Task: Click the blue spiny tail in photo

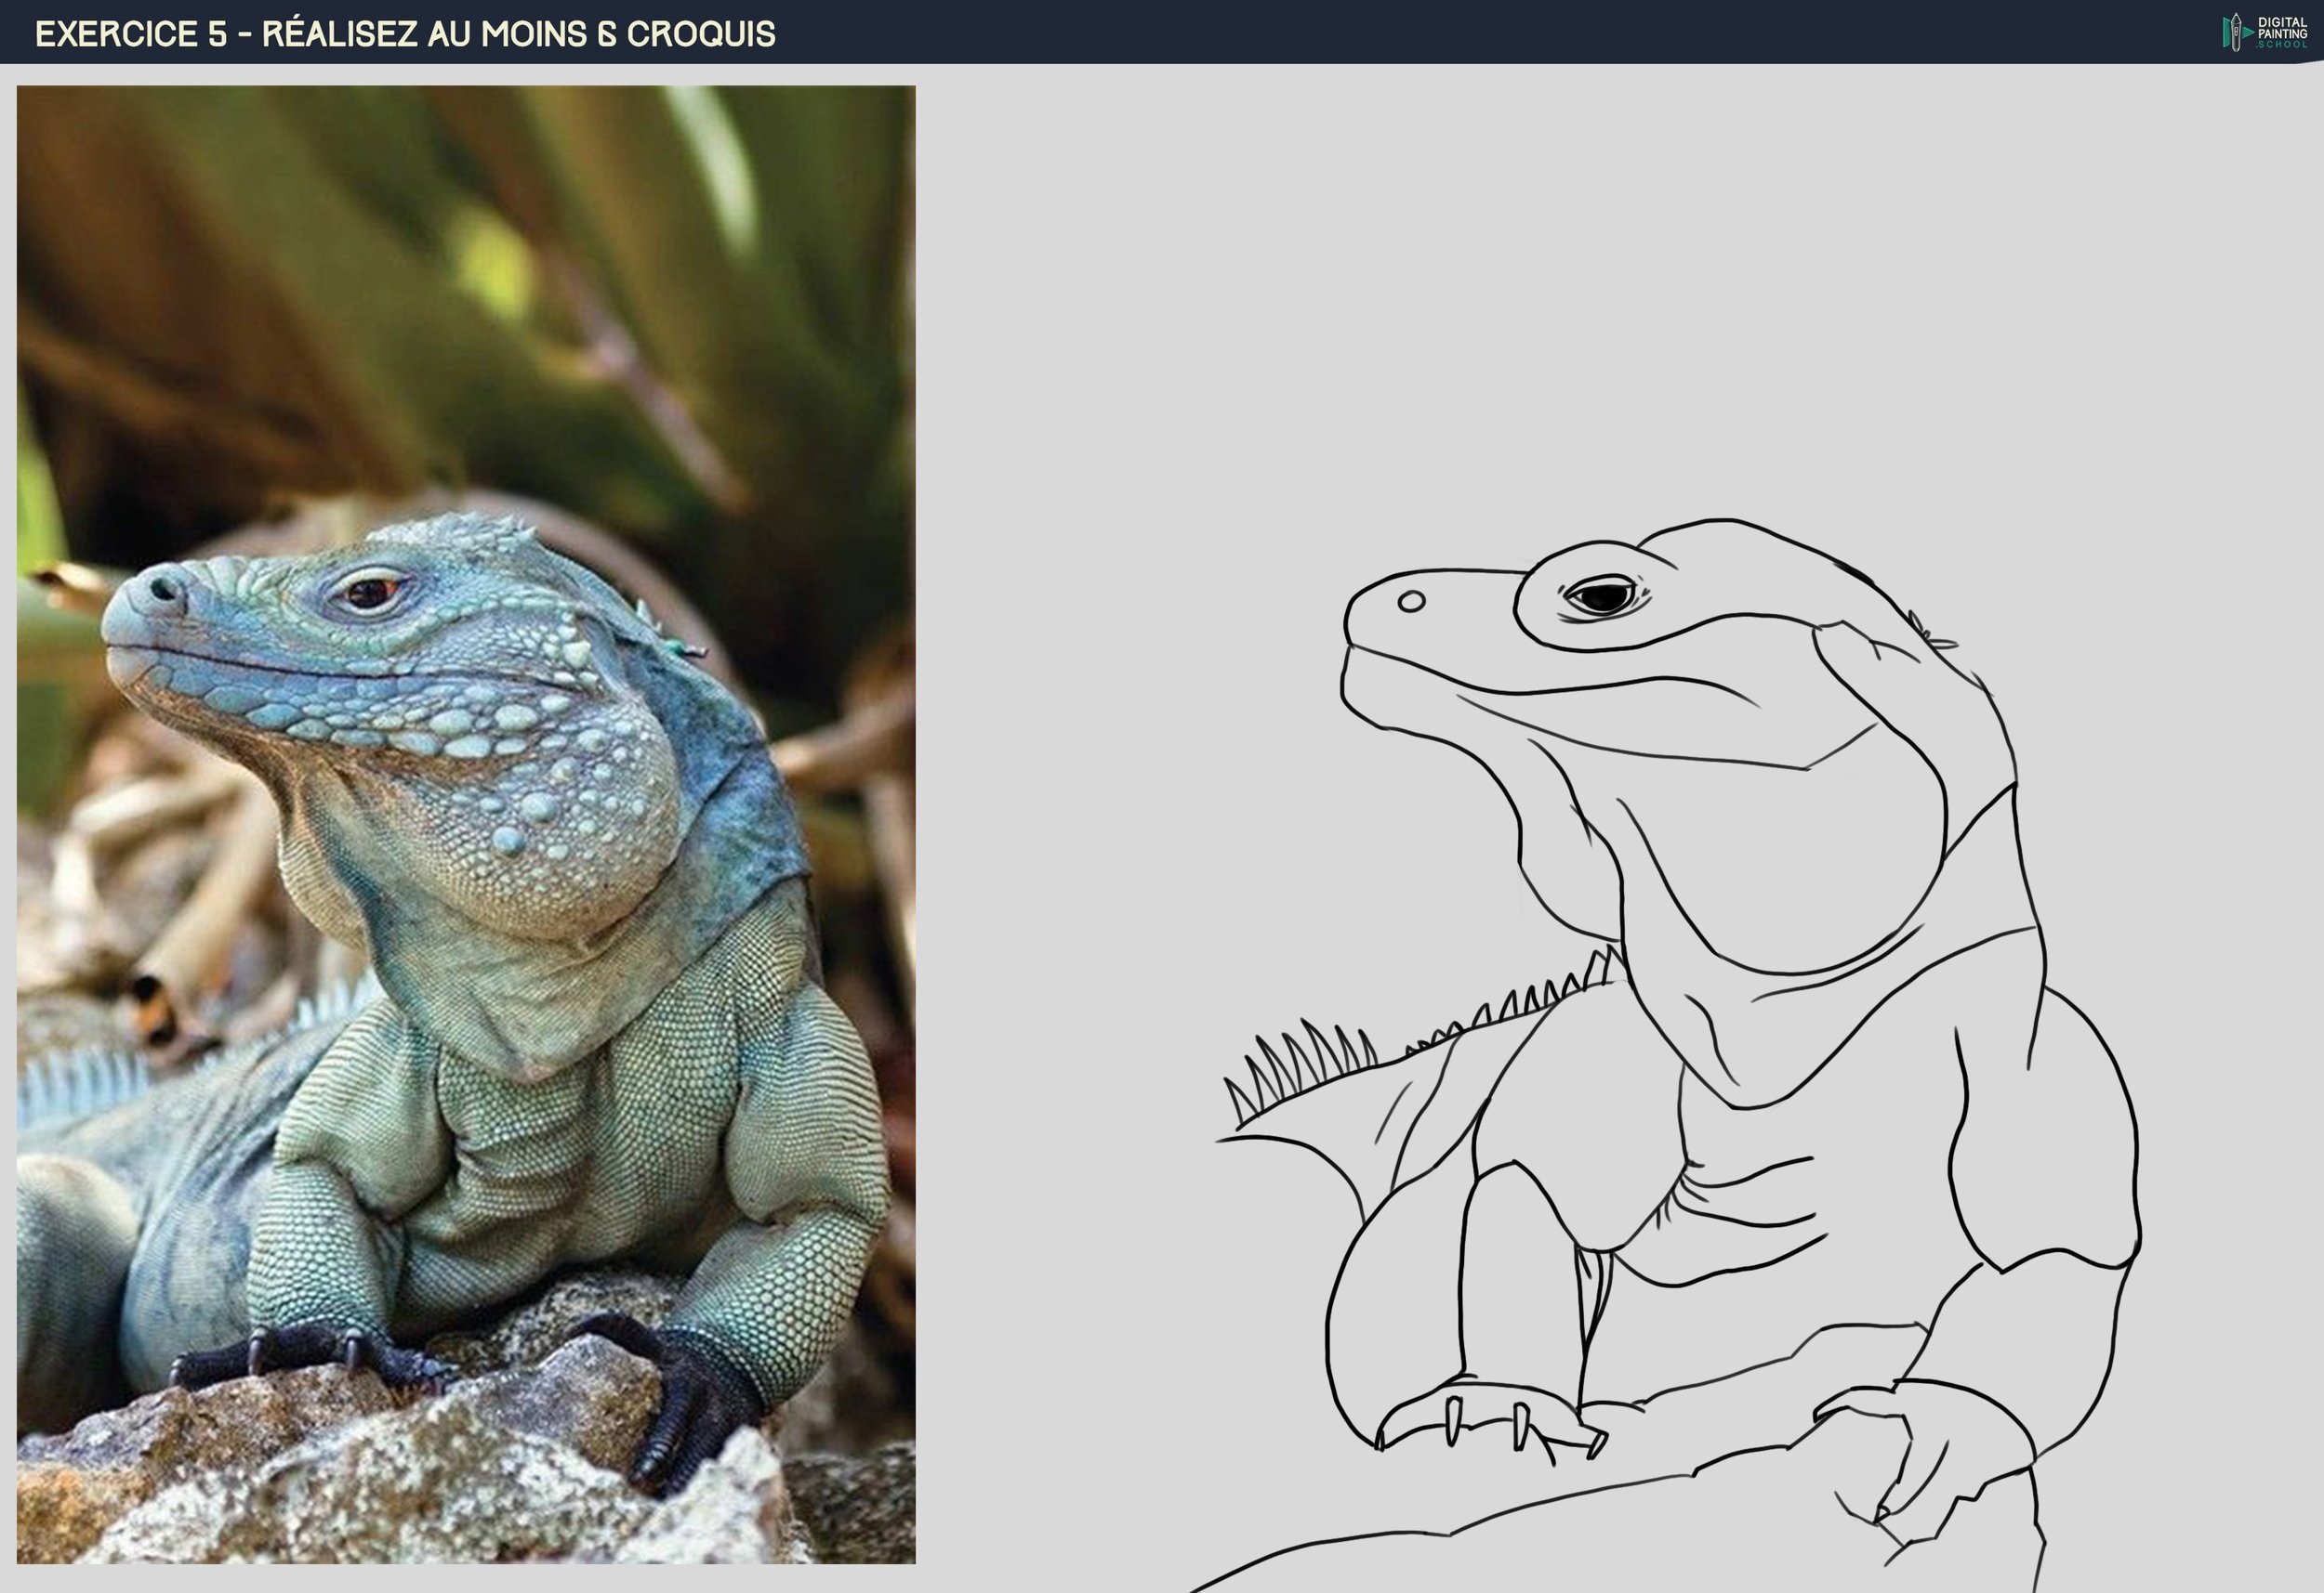Action: click(80, 1084)
